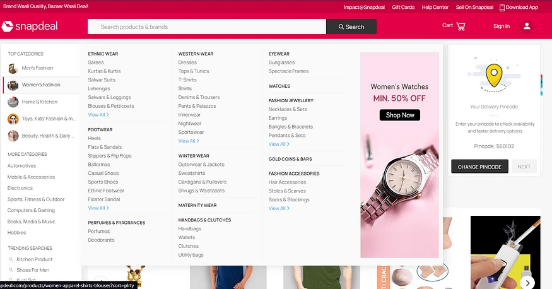This screenshot has height=289, width=552.
Task: Click the Toys, Kids' Fashion category icon
Action: coord(13,119)
